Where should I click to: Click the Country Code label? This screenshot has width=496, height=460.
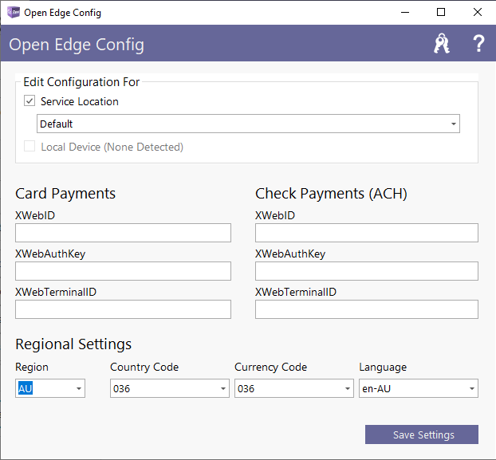coord(144,367)
